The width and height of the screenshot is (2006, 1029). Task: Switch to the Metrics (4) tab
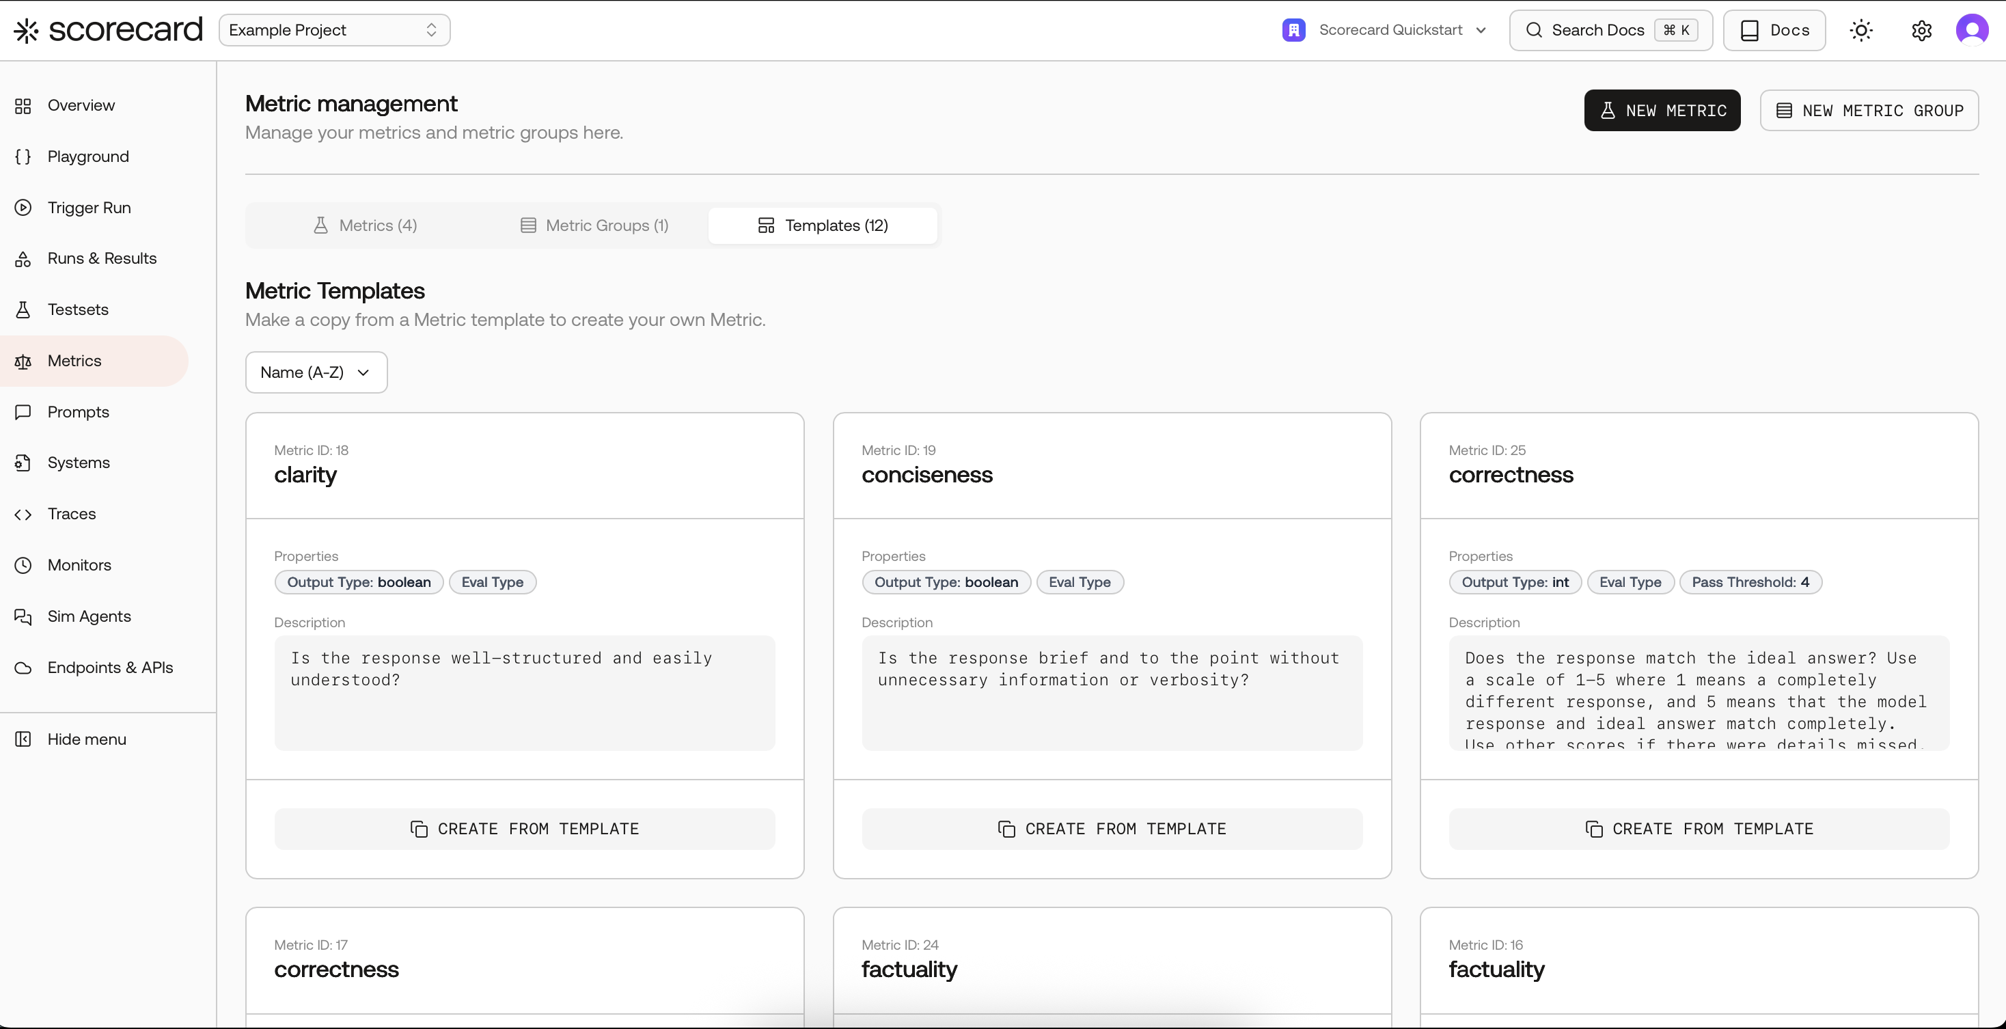click(x=366, y=226)
